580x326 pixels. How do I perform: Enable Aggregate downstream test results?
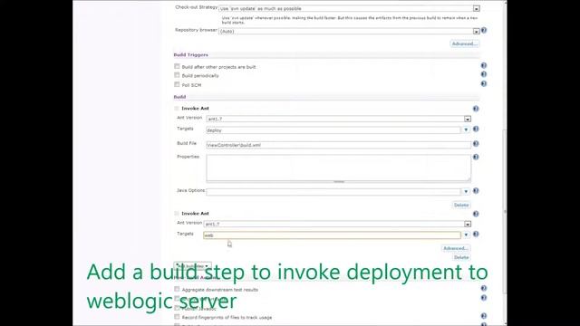pos(177,289)
